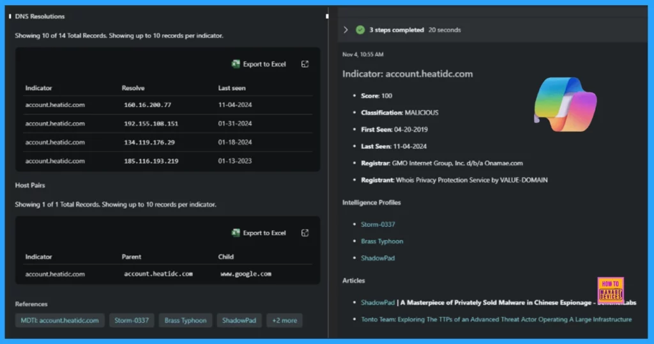Open Storm-0337 intelligence profile link
Screen dimensions: 654x344
(x=378, y=224)
